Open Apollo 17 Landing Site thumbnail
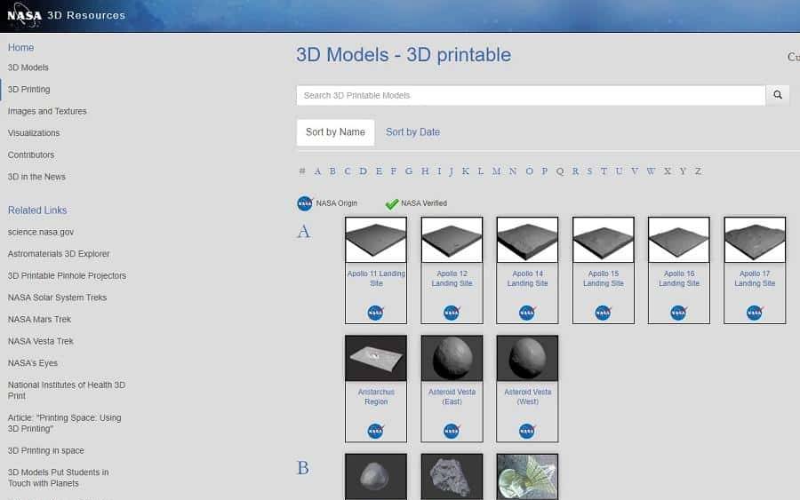800x500 pixels. pos(755,240)
